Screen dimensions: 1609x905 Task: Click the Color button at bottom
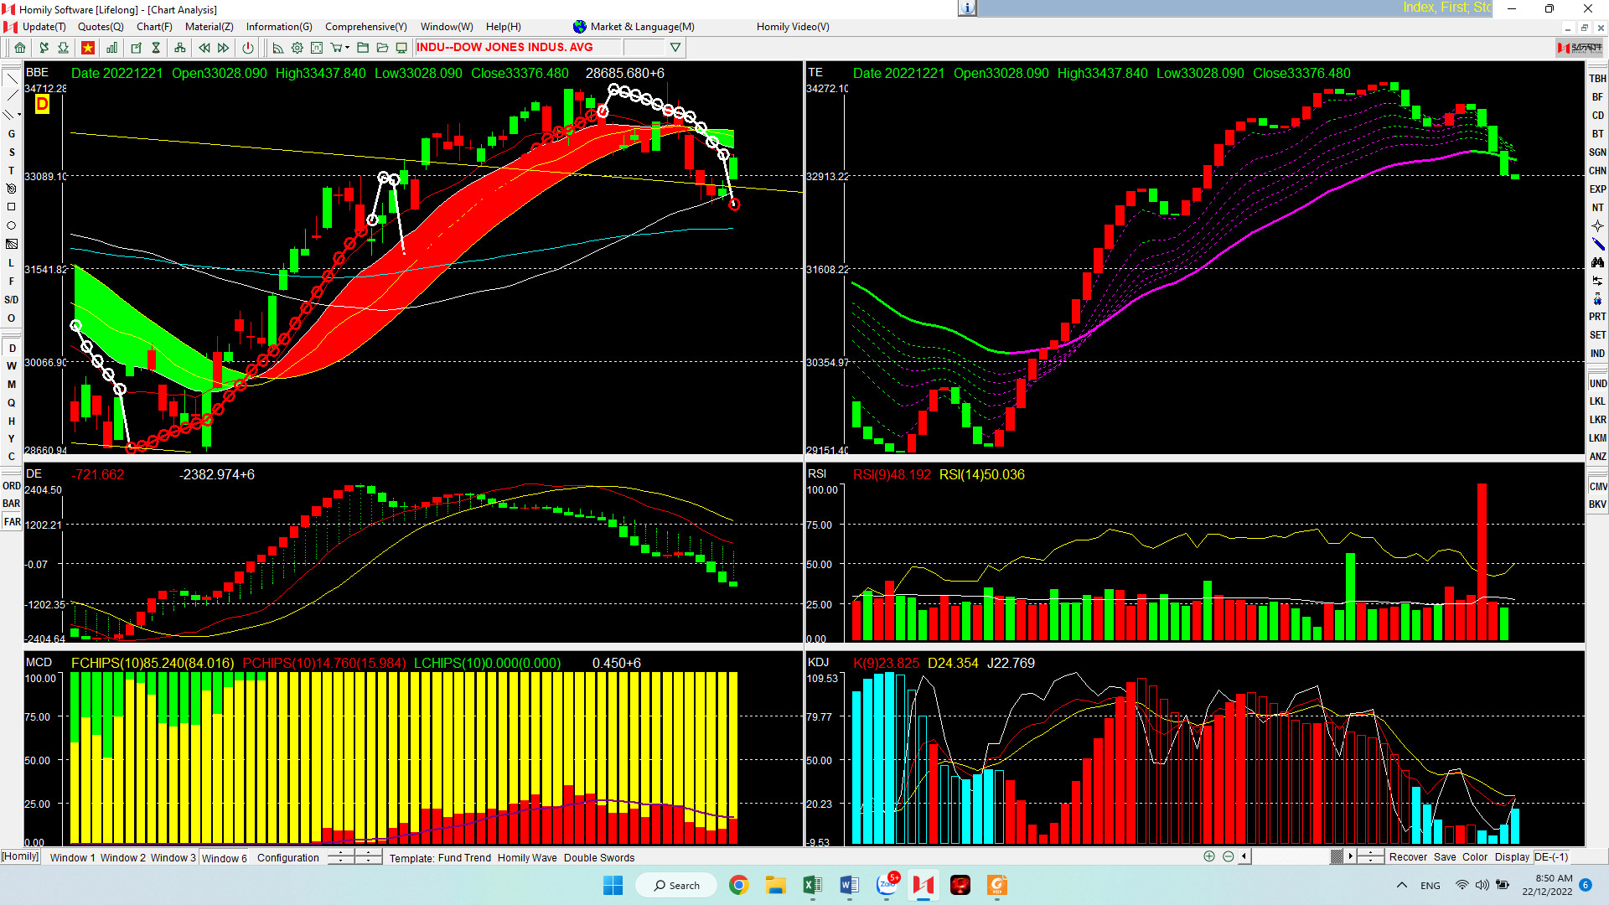[1474, 856]
